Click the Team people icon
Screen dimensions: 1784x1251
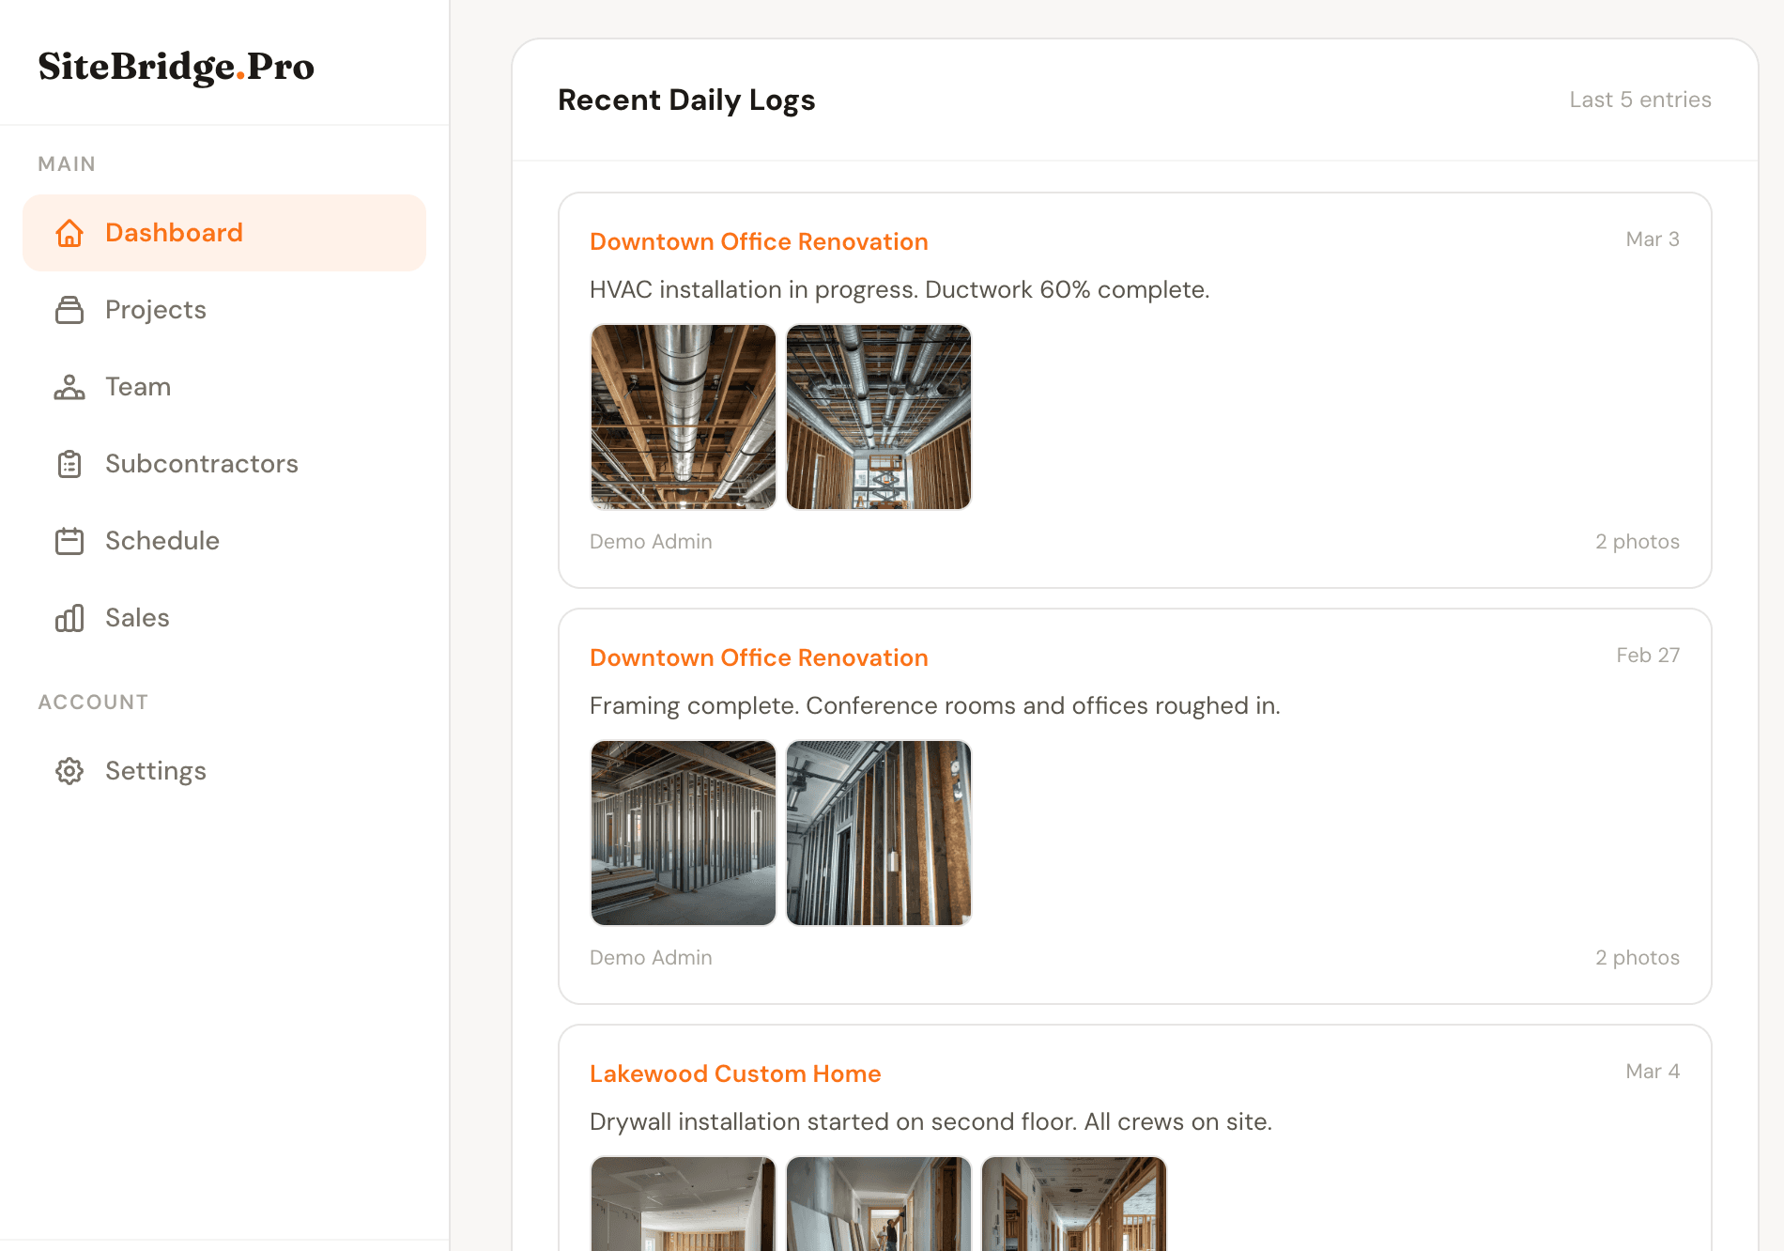coord(69,387)
